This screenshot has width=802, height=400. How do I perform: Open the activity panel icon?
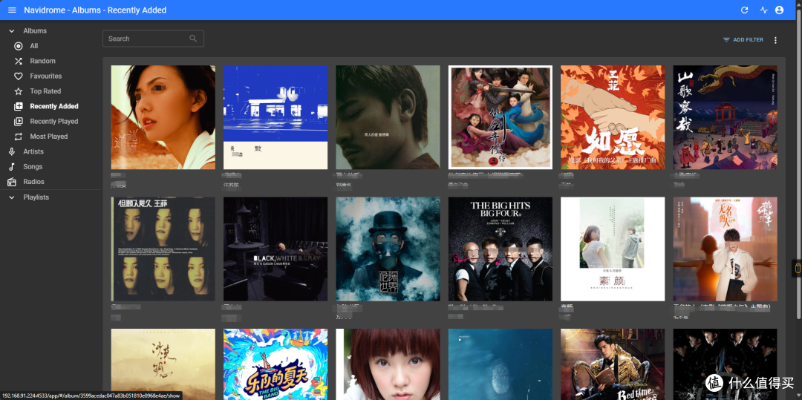tap(763, 10)
